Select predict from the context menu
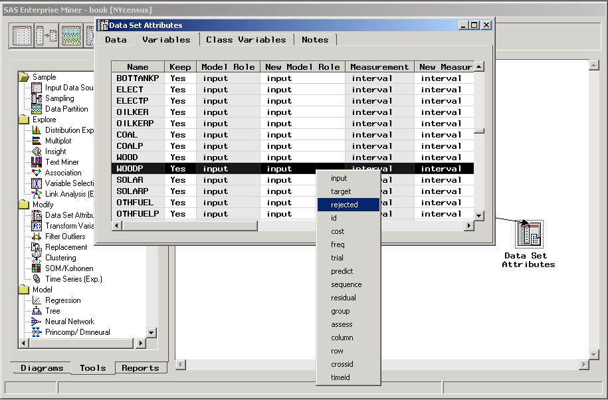Image resolution: width=608 pixels, height=400 pixels. (x=348, y=271)
